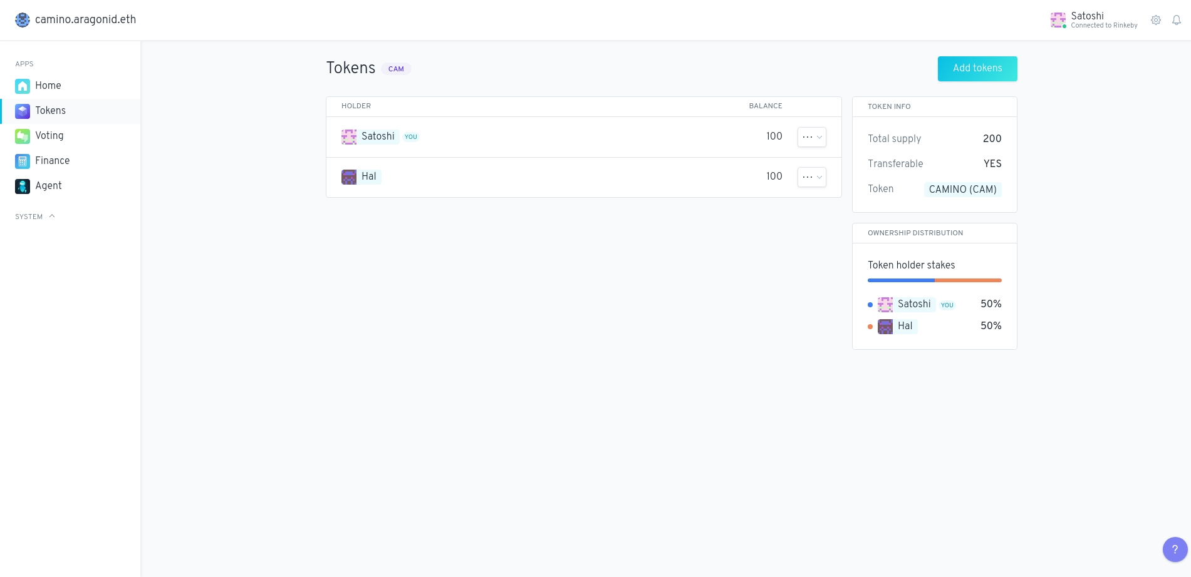Click the Home app icon in sidebar

tap(23, 86)
